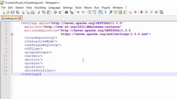Open the File menu

tap(3, 8)
